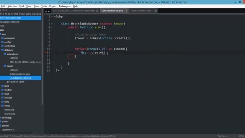The width and height of the screenshot is (245, 138).
Task: Open .gitattributes file in sidebar
Action: click(8, 130)
